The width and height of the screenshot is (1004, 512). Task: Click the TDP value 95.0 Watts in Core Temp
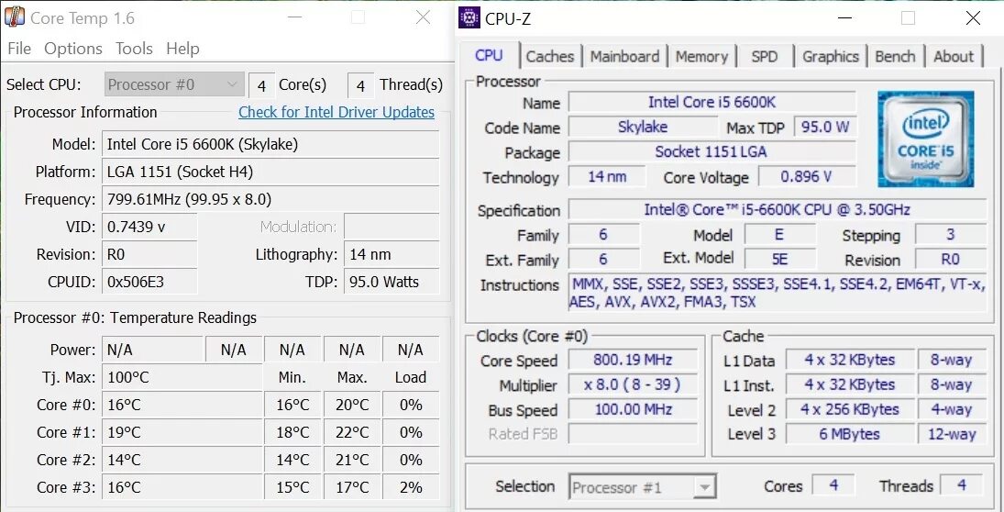392,282
